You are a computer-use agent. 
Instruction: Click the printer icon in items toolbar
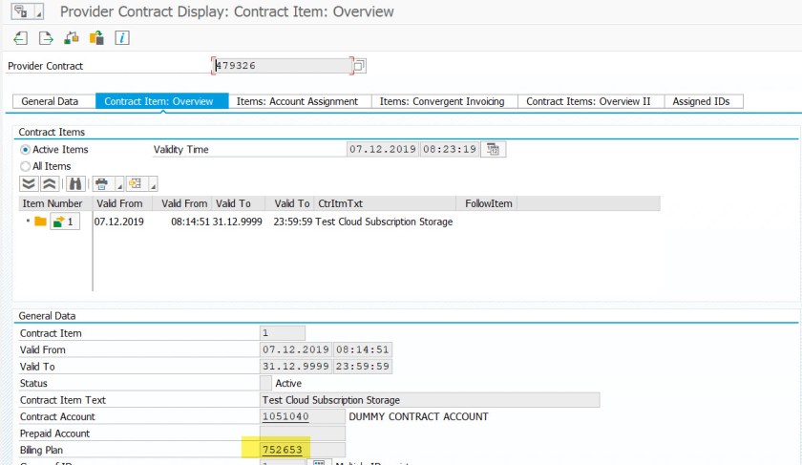coord(100,184)
